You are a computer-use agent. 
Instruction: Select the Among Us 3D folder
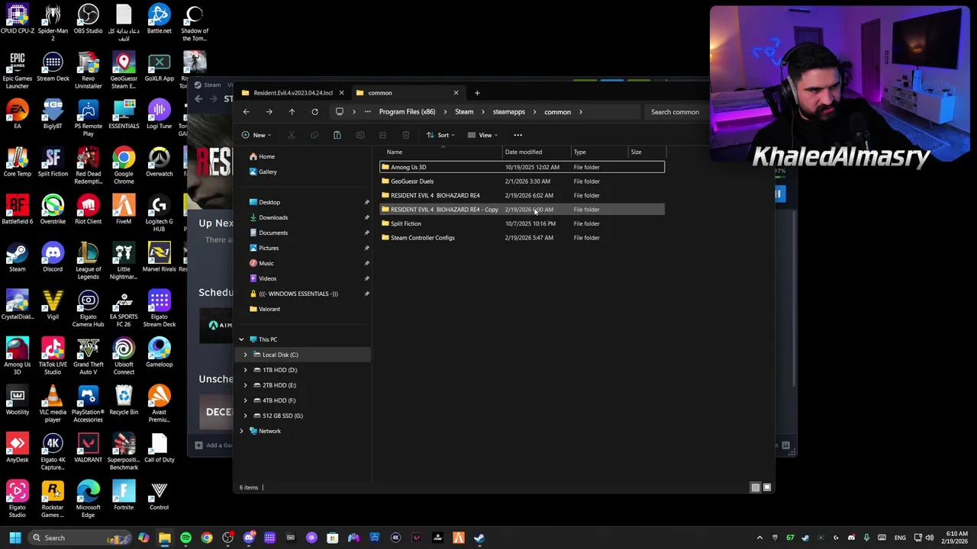click(x=522, y=167)
